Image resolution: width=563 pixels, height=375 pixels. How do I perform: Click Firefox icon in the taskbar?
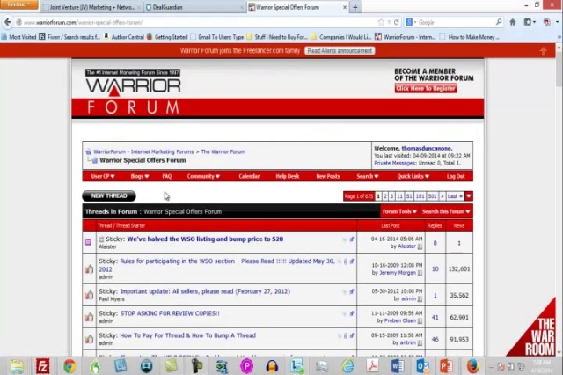coord(472,366)
